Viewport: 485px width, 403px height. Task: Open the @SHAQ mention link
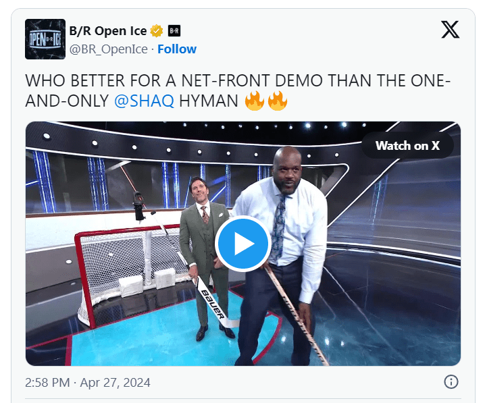[x=144, y=101]
